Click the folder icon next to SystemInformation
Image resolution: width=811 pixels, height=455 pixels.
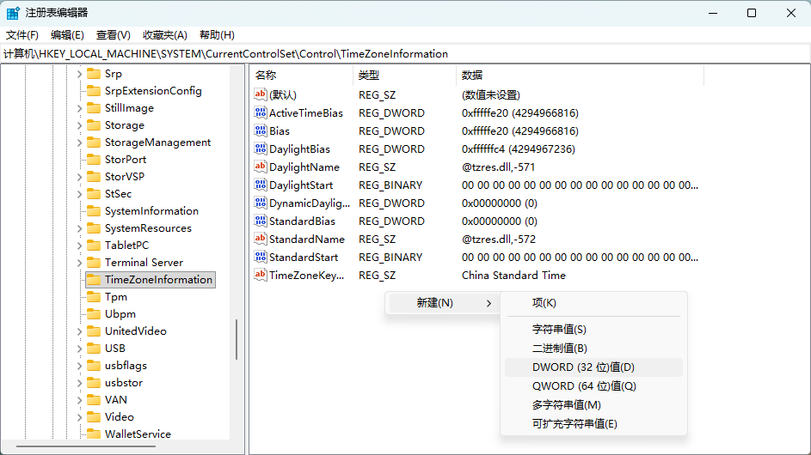(x=94, y=211)
